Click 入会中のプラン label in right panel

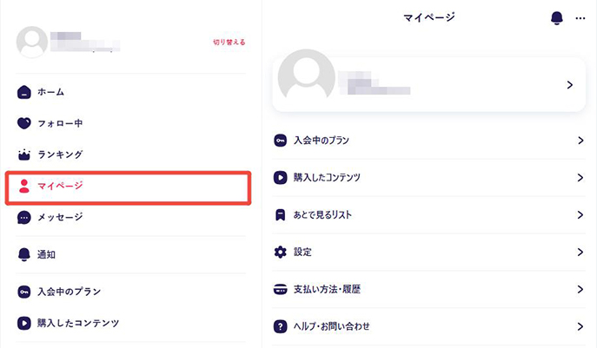click(322, 141)
